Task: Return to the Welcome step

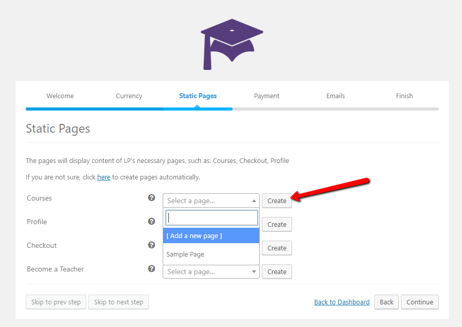Action: click(60, 96)
